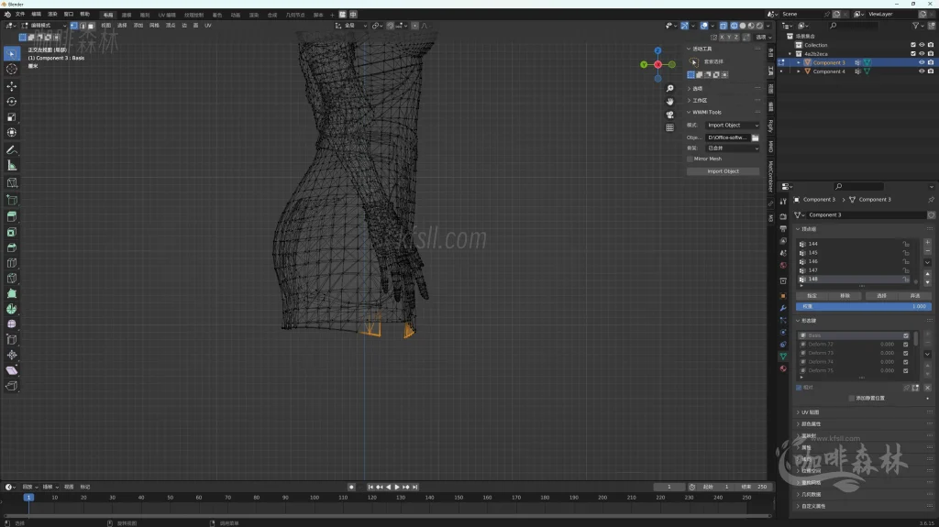Select the Poly Build tool
The height and width of the screenshot is (527, 939).
point(11,294)
